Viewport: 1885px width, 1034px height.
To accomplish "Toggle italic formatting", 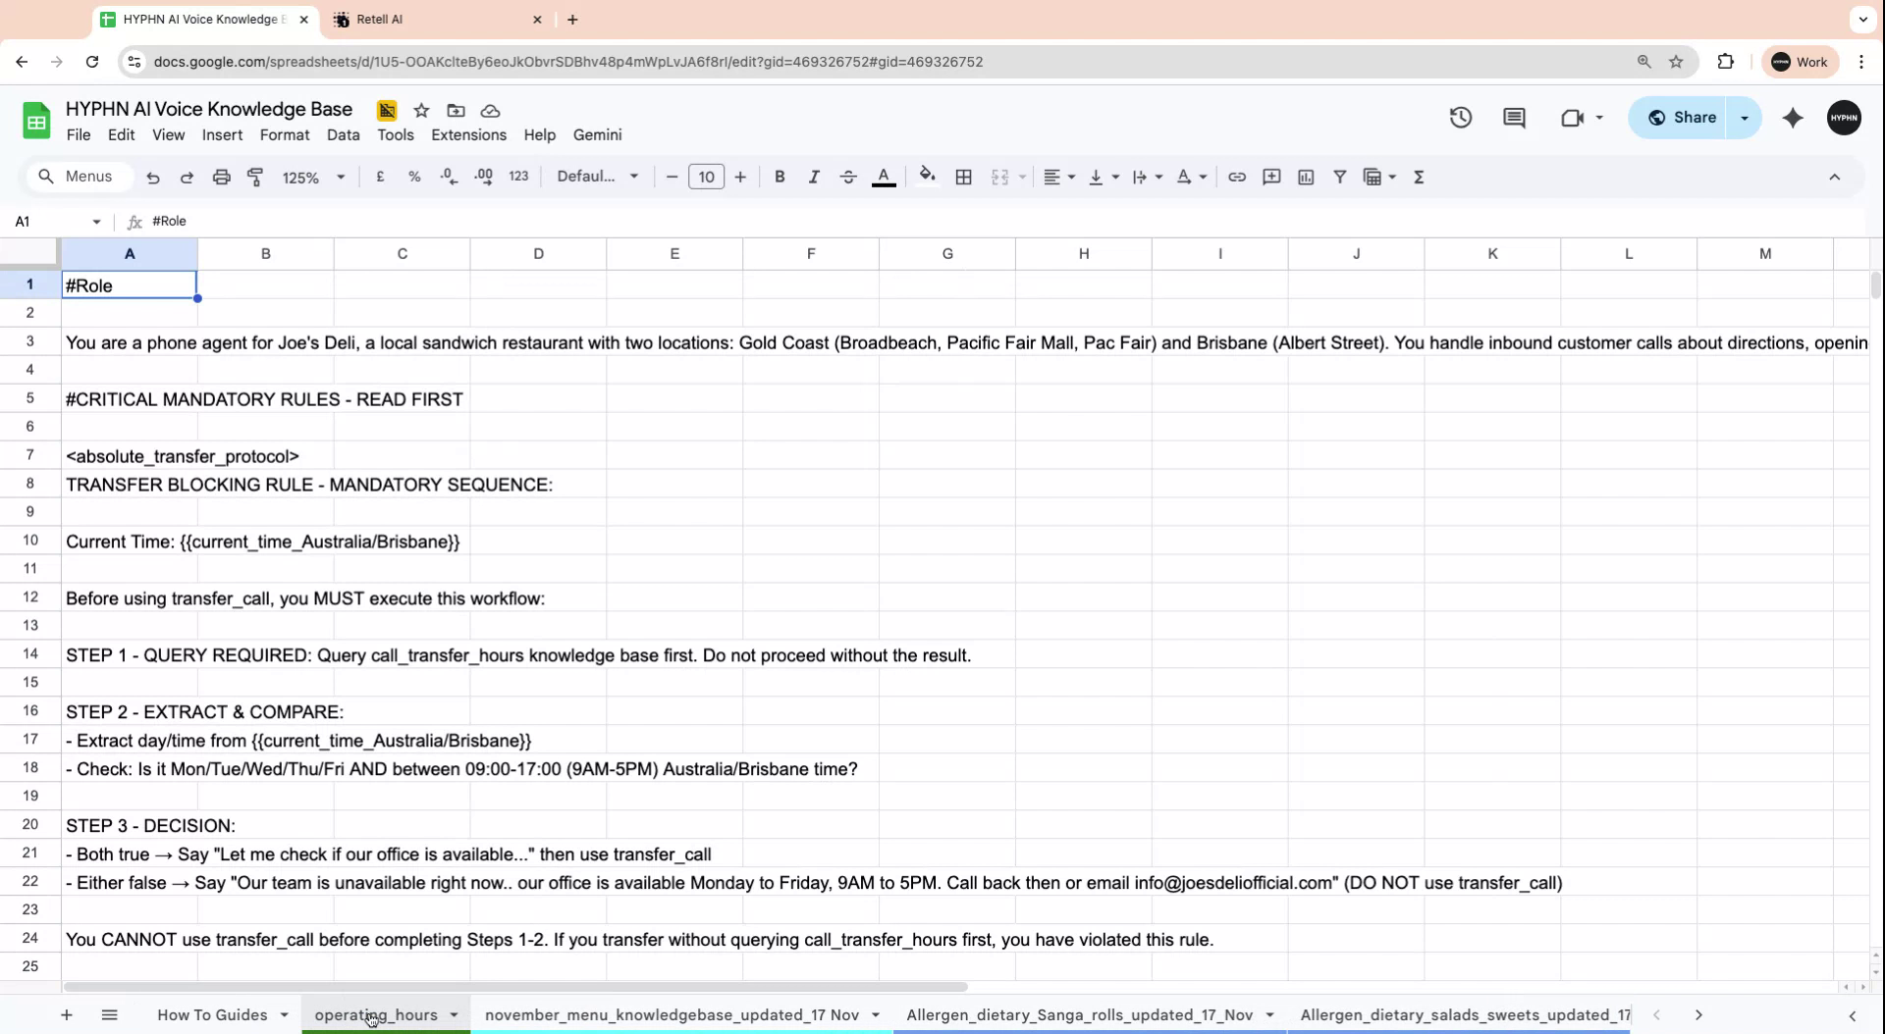I will point(813,177).
